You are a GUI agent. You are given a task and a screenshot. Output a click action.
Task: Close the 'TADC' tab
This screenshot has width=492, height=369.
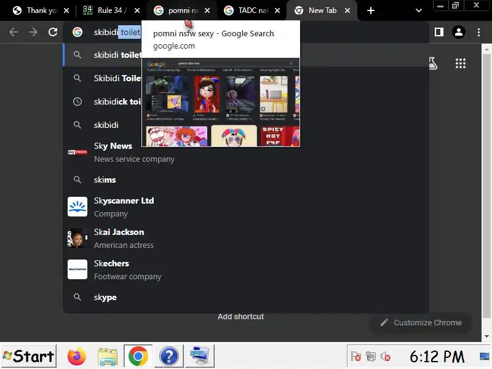point(277,10)
